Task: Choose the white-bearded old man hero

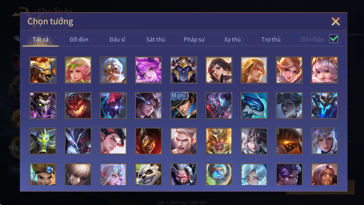Action: tap(113, 70)
